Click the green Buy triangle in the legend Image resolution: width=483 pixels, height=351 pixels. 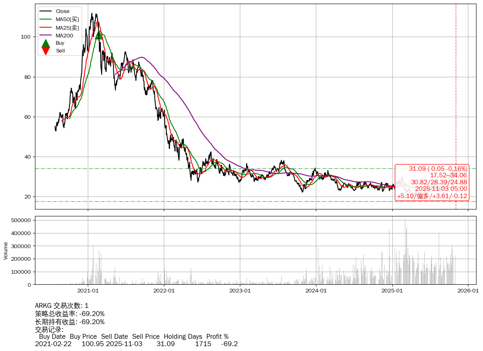46,43
